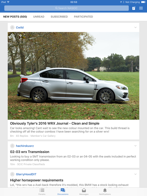This screenshot has width=147, height=196.
Task: Switch to the Participated tab
Action: pyautogui.click(x=83, y=17)
